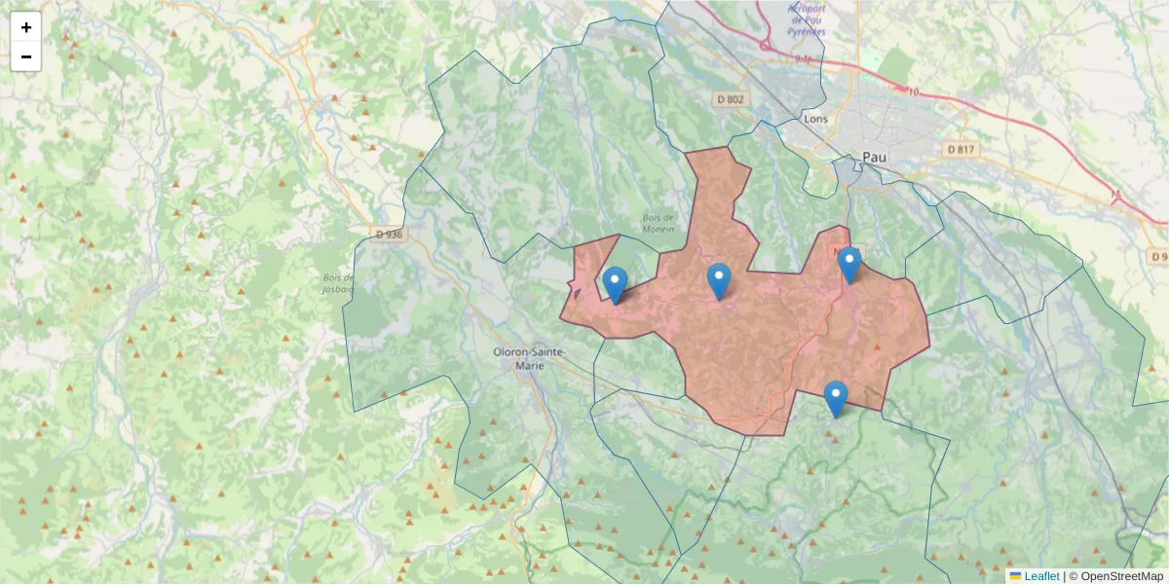Click the Lons town label
This screenshot has width=1169, height=584.
815,118
